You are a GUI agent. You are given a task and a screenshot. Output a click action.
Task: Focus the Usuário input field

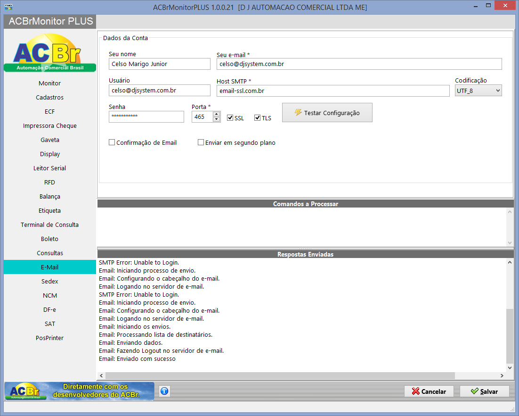160,90
